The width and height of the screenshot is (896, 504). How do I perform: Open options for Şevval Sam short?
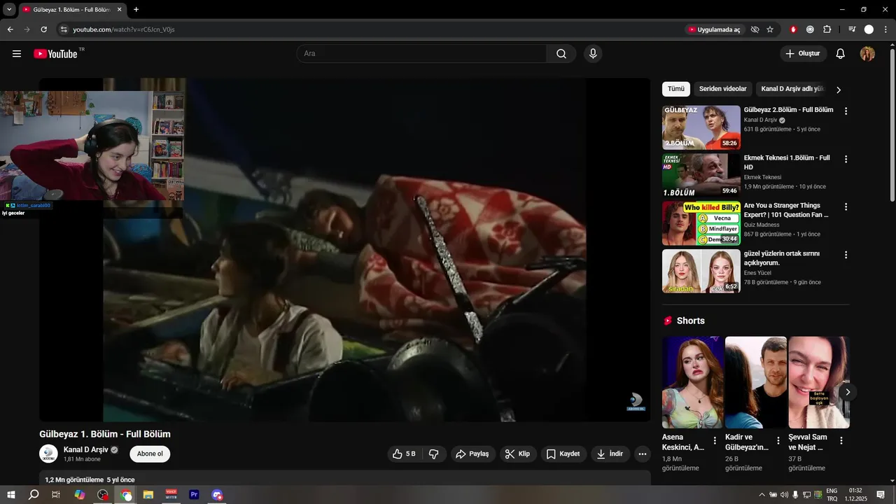[x=841, y=441]
